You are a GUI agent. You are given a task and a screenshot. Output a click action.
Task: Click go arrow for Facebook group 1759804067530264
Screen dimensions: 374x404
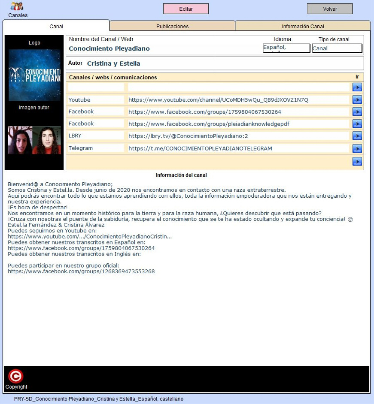357,112
